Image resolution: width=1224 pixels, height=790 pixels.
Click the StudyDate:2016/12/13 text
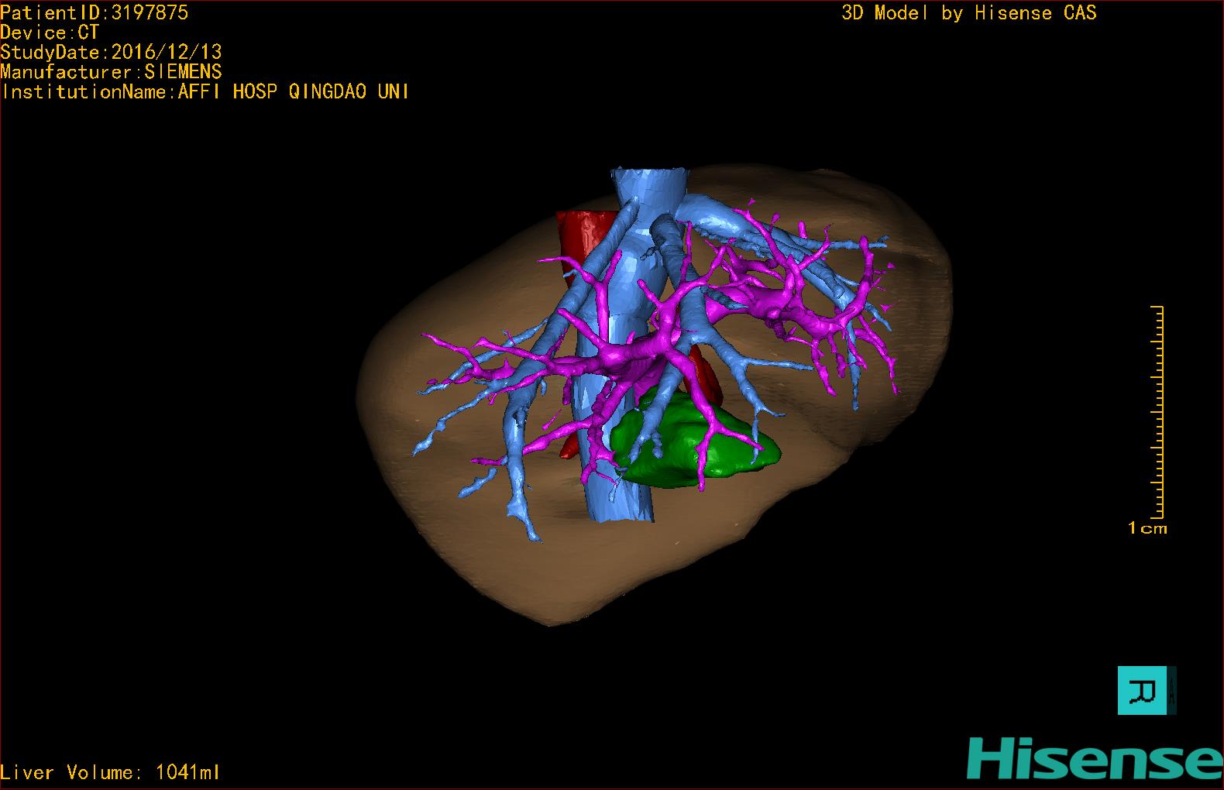[x=112, y=52]
